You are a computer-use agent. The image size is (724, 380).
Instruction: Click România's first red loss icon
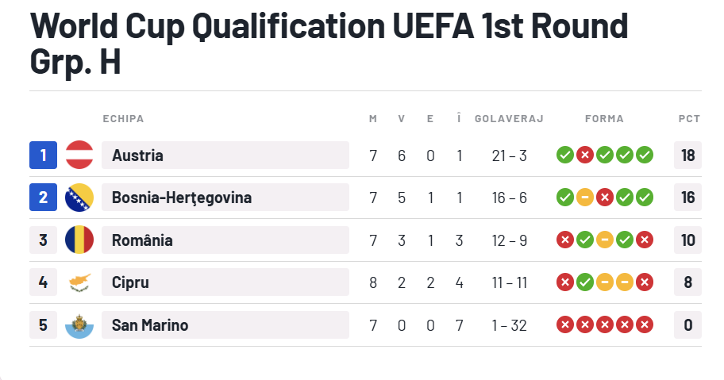[565, 240]
